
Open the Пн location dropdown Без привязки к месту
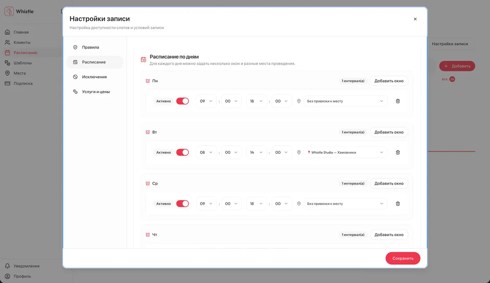tap(345, 101)
